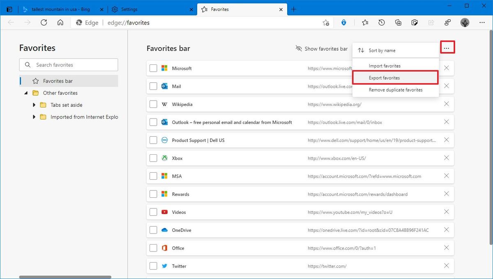This screenshot has height=279, width=493.
Task: Click the browser reload icon
Action: pyautogui.click(x=44, y=23)
